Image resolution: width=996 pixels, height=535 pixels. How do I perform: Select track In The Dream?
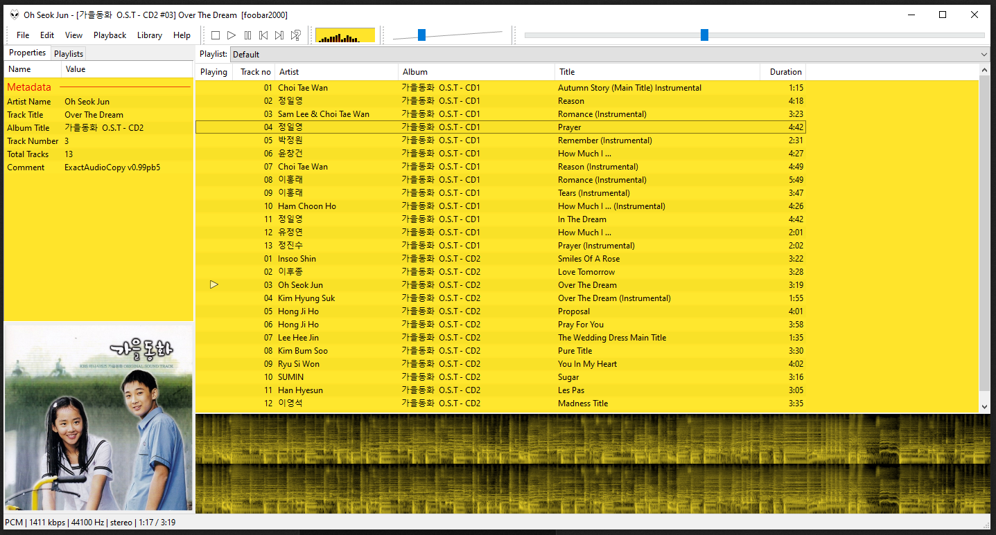coord(500,219)
